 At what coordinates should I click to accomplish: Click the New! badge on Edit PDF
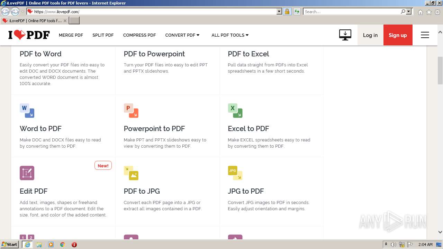(x=103, y=166)
